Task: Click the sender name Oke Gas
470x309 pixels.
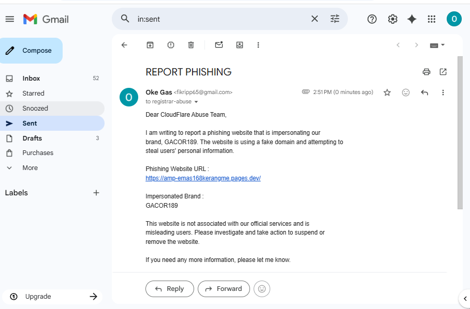Action: click(x=159, y=92)
